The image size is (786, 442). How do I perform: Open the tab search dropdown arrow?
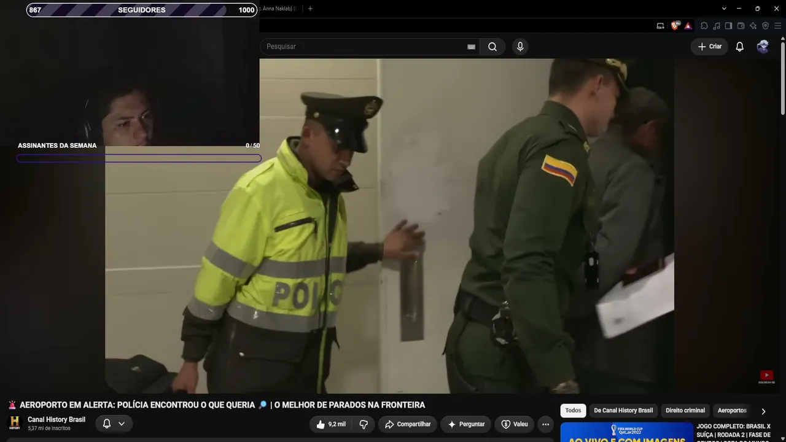click(x=724, y=9)
